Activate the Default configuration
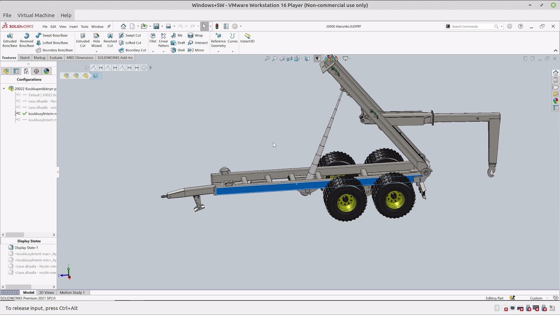The image size is (560, 315). tap(42, 95)
